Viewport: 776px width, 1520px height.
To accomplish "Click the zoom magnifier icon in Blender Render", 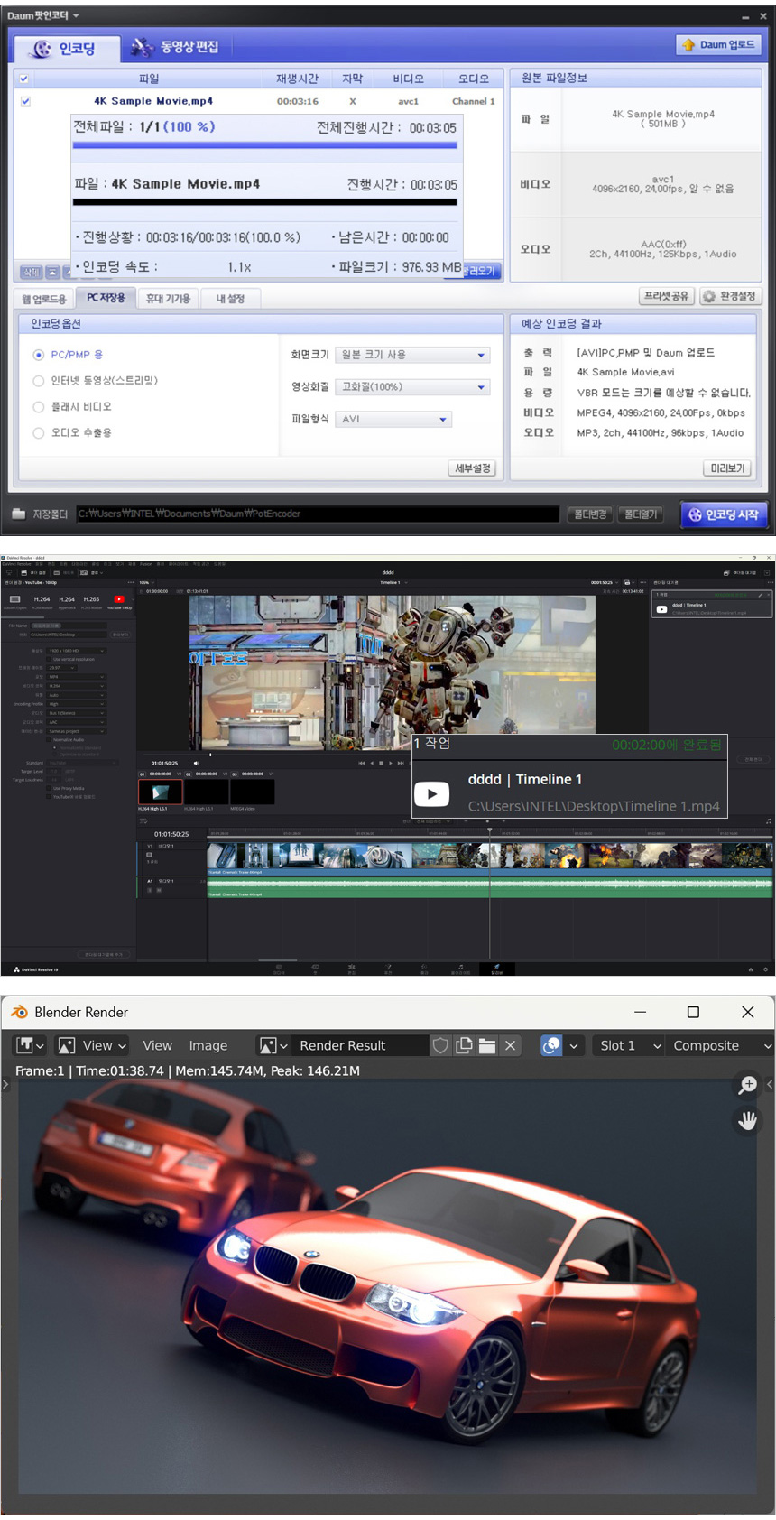I will (747, 1085).
